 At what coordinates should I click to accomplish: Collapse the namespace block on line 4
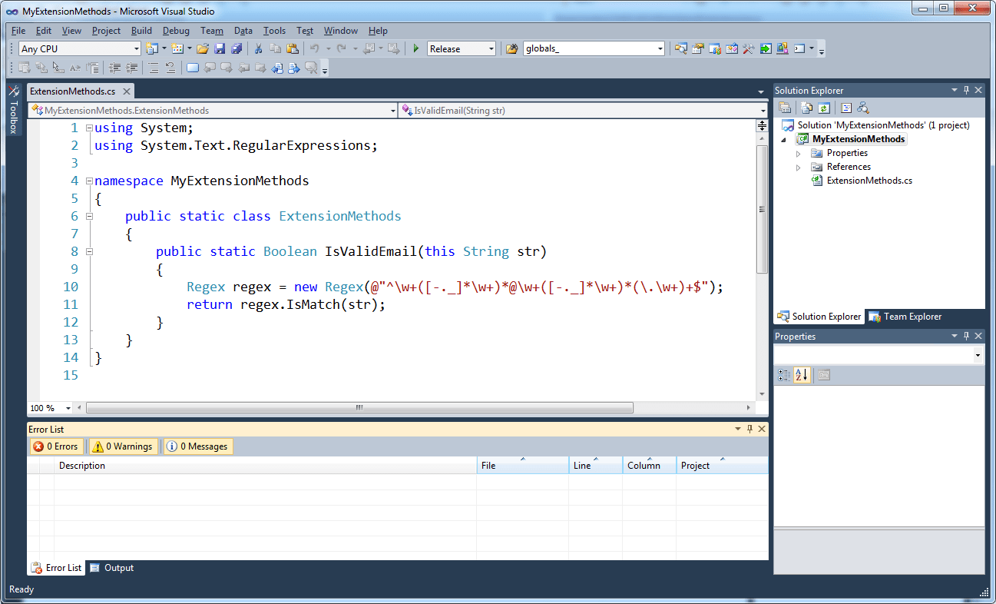pos(90,181)
